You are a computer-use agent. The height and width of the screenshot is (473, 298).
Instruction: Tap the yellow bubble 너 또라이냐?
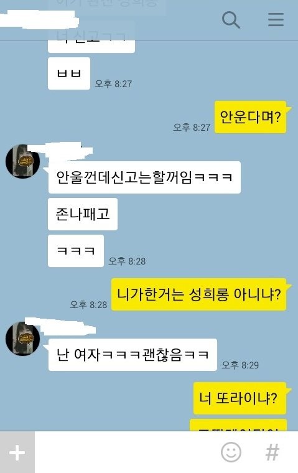click(x=240, y=398)
